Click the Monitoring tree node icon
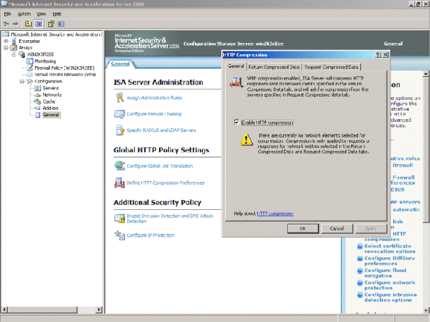 coord(30,61)
